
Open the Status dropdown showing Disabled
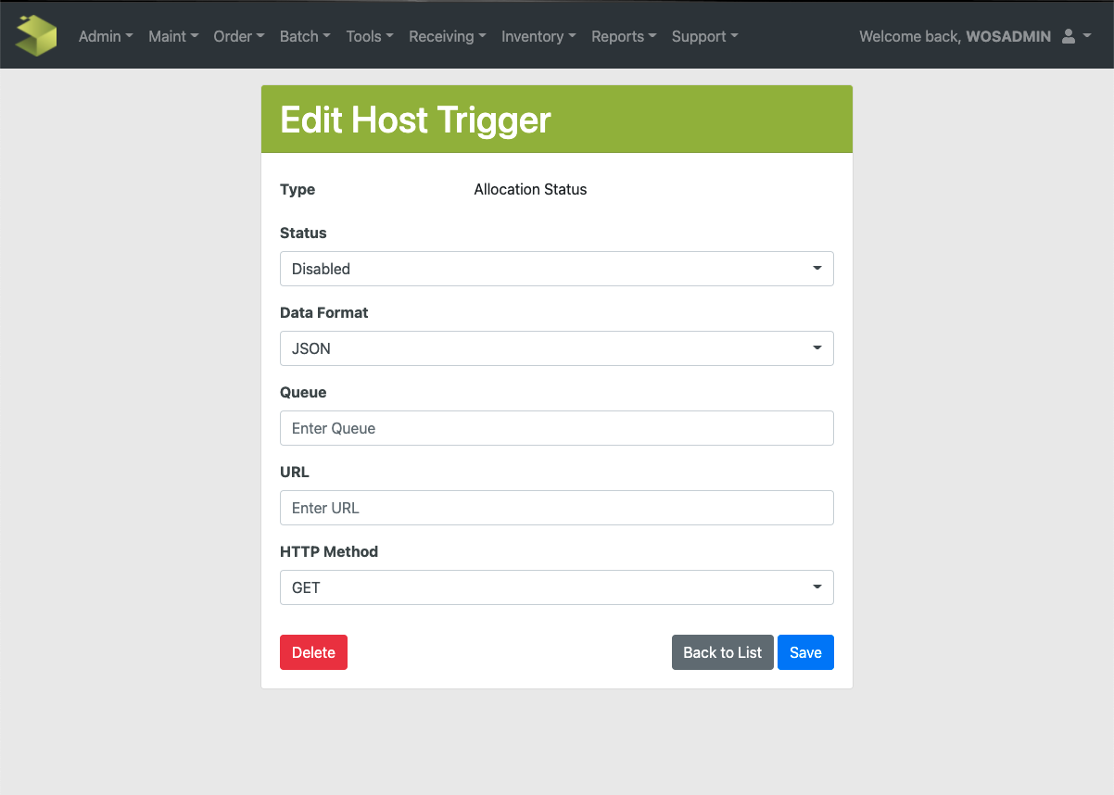556,269
